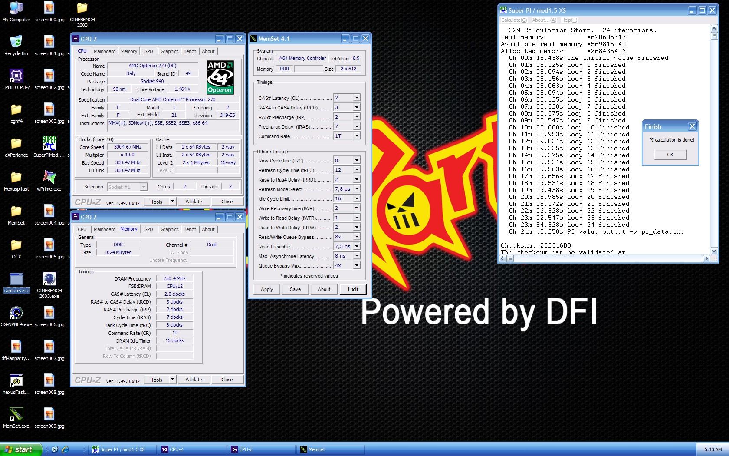The height and width of the screenshot is (456, 729).
Task: Expand the Queue Bypass Max dropdown
Action: coord(356,265)
